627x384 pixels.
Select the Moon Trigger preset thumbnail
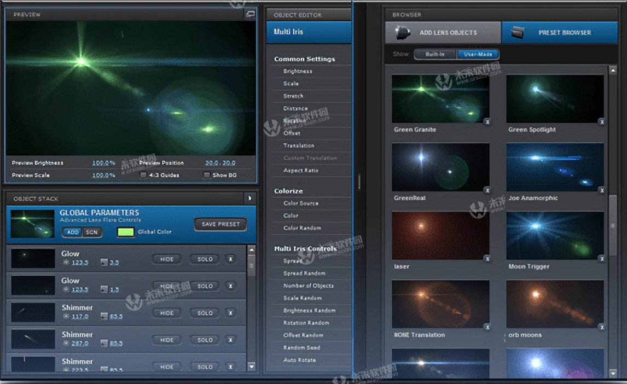(x=556, y=235)
